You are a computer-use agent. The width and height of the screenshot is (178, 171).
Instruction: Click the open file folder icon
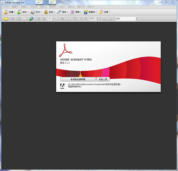click(x=6, y=19)
